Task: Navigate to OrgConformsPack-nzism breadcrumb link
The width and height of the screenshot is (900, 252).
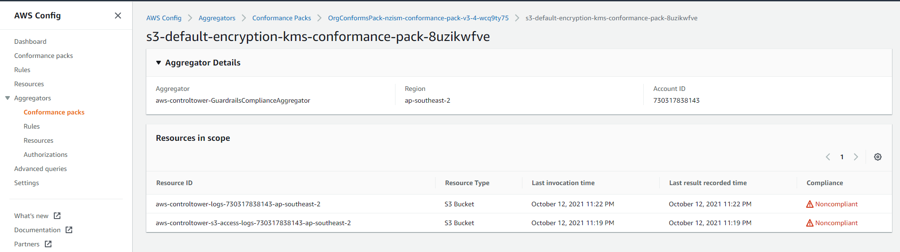Action: pos(418,18)
